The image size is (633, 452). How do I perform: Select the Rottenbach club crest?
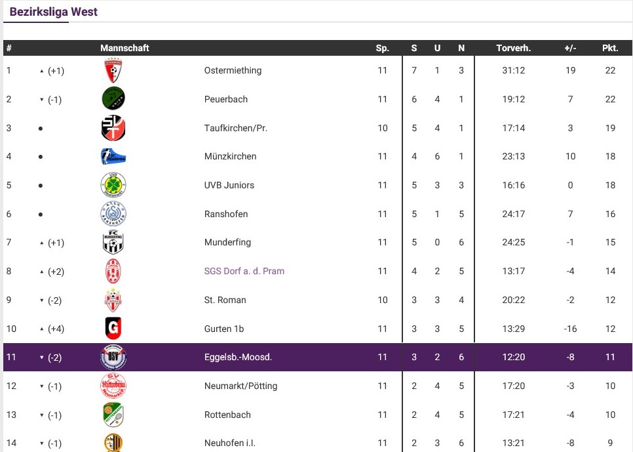pyautogui.click(x=113, y=415)
